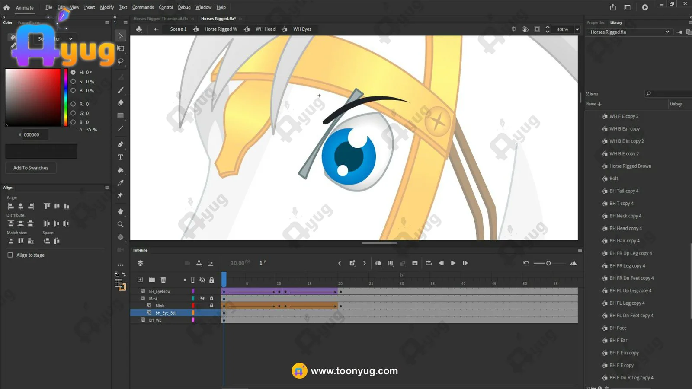Open the Modify menu
692x389 pixels.
[x=107, y=7]
